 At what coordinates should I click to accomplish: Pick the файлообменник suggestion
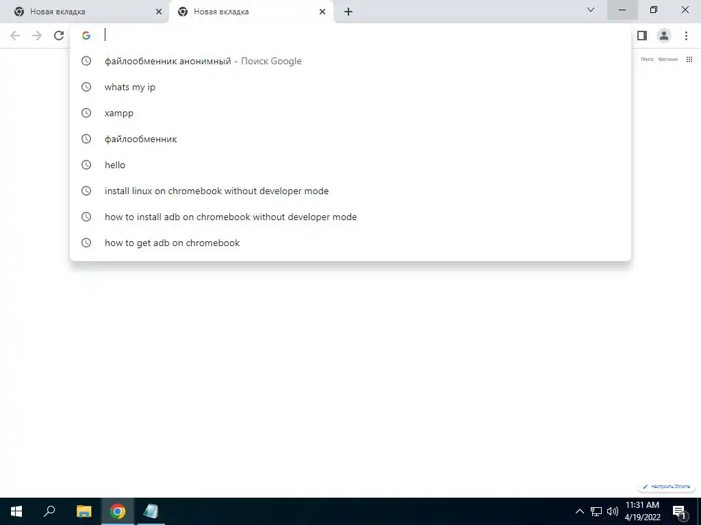point(350,139)
